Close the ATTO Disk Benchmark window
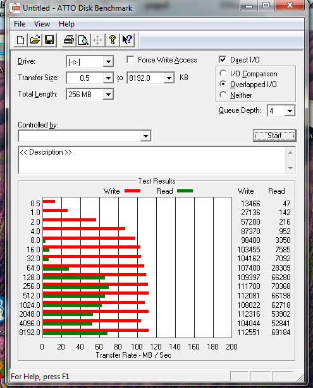The width and height of the screenshot is (313, 388). [x=290, y=6]
